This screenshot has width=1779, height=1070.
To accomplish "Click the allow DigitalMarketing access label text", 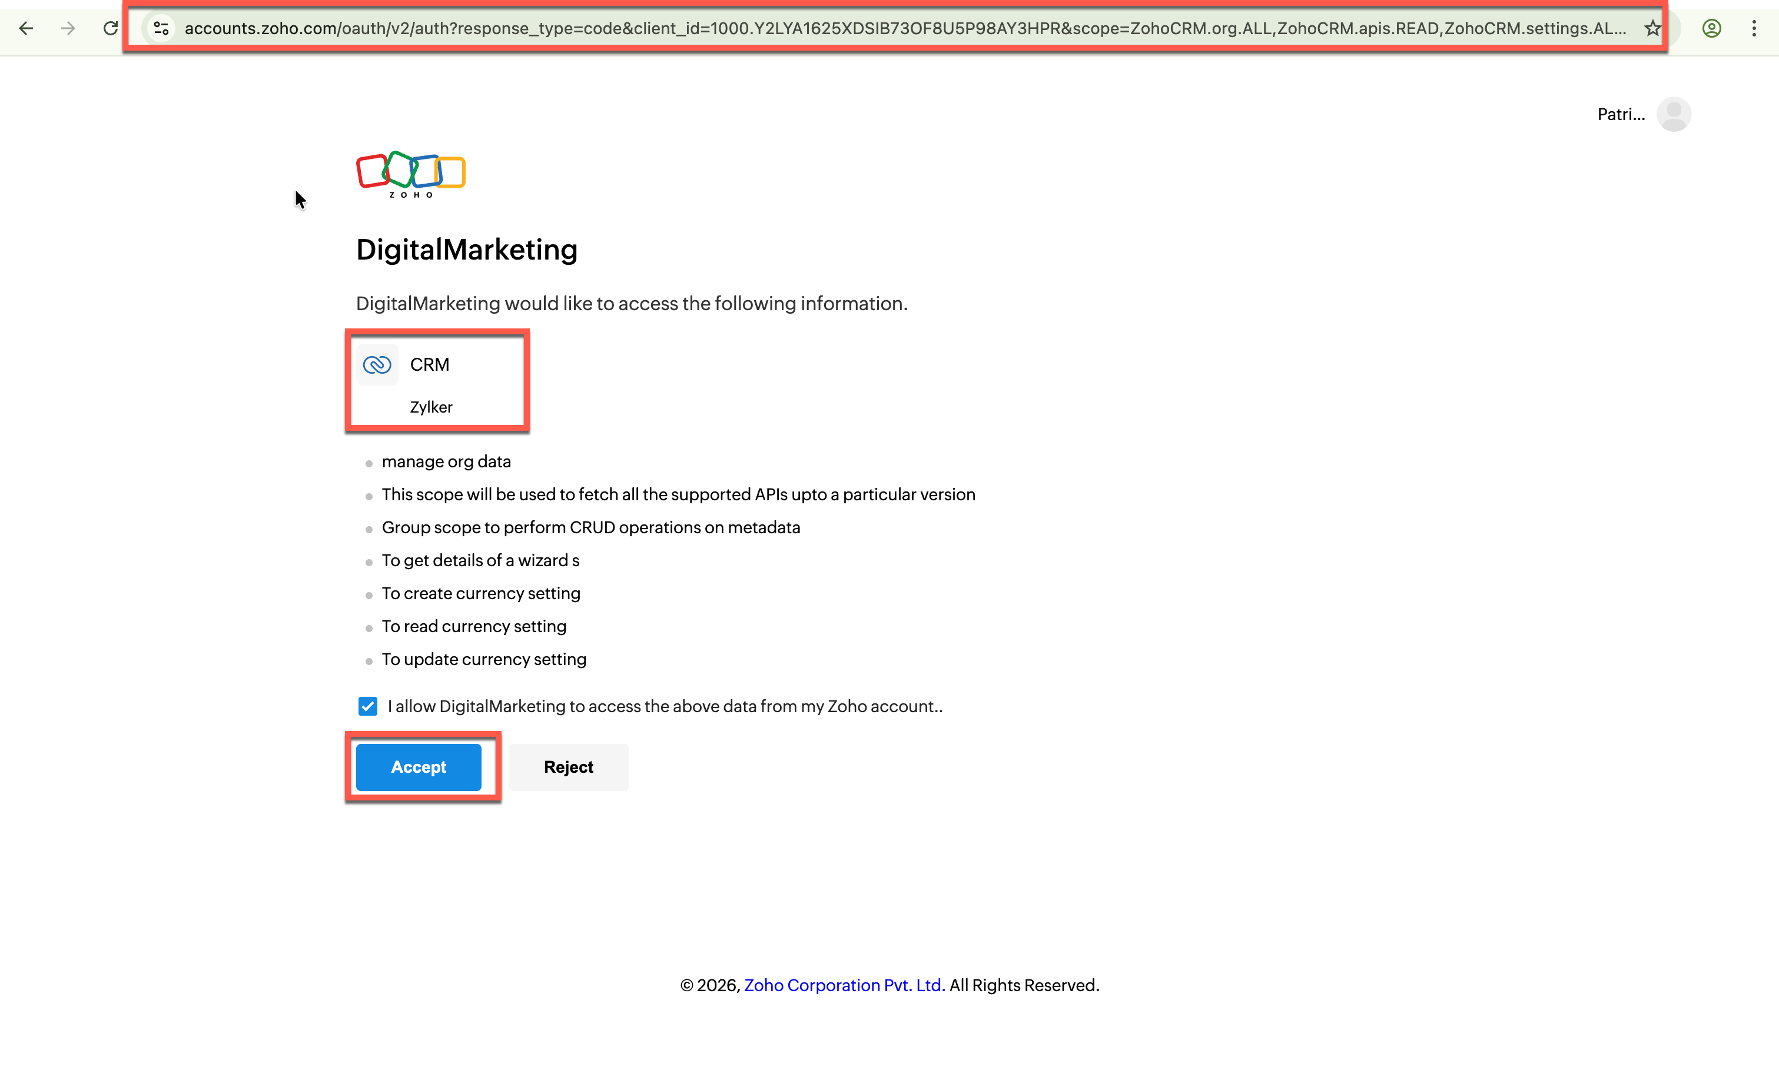I will tap(665, 706).
